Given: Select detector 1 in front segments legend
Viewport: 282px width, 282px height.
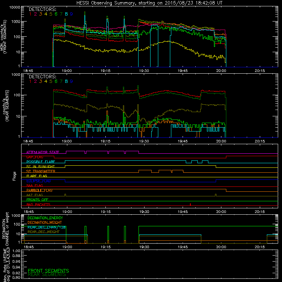Looking at the screenshot, I should [x=30, y=14].
